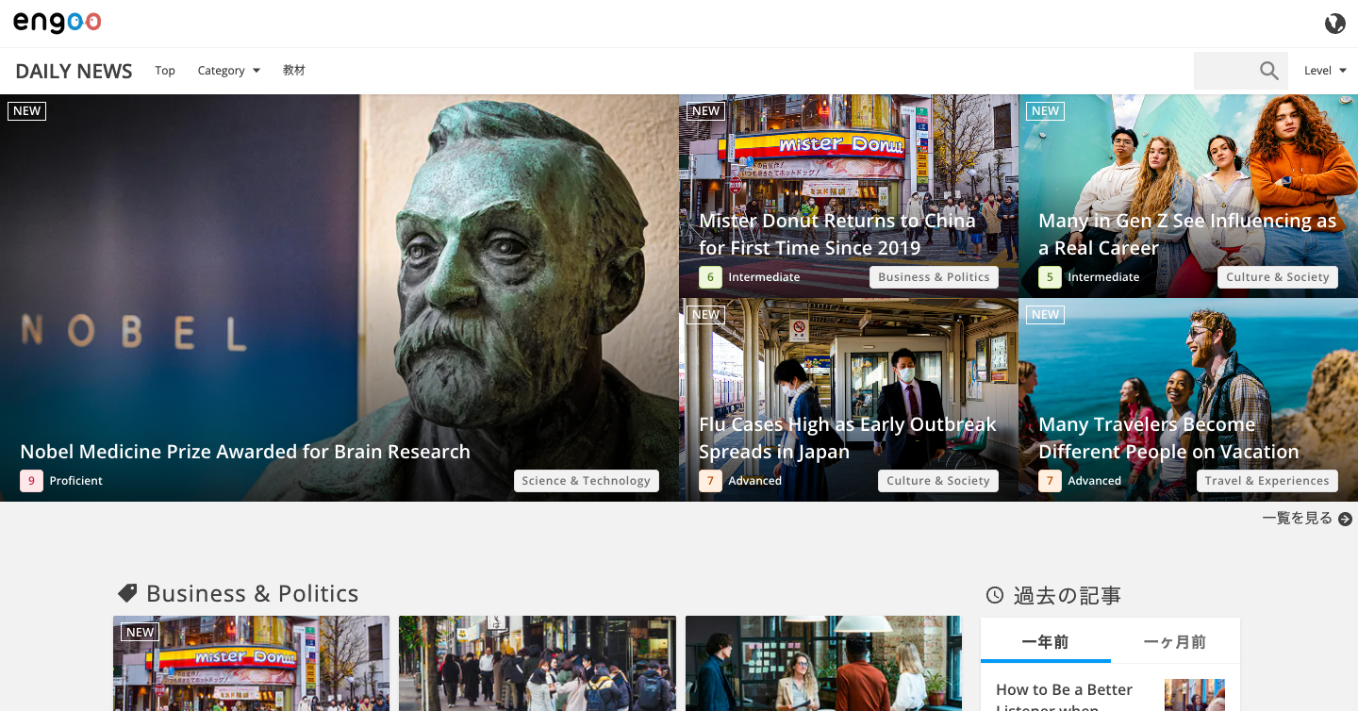Open the 一覧を見る link
This screenshot has height=711, width=1358.
pyautogui.click(x=1298, y=519)
